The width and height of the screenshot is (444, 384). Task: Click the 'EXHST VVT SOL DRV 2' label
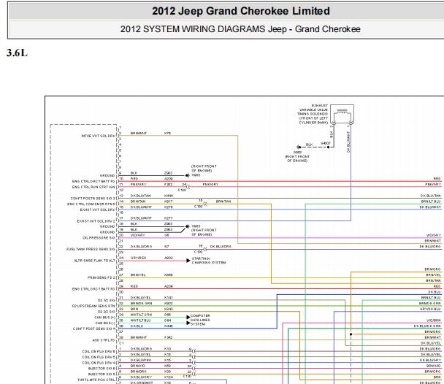tap(96, 221)
